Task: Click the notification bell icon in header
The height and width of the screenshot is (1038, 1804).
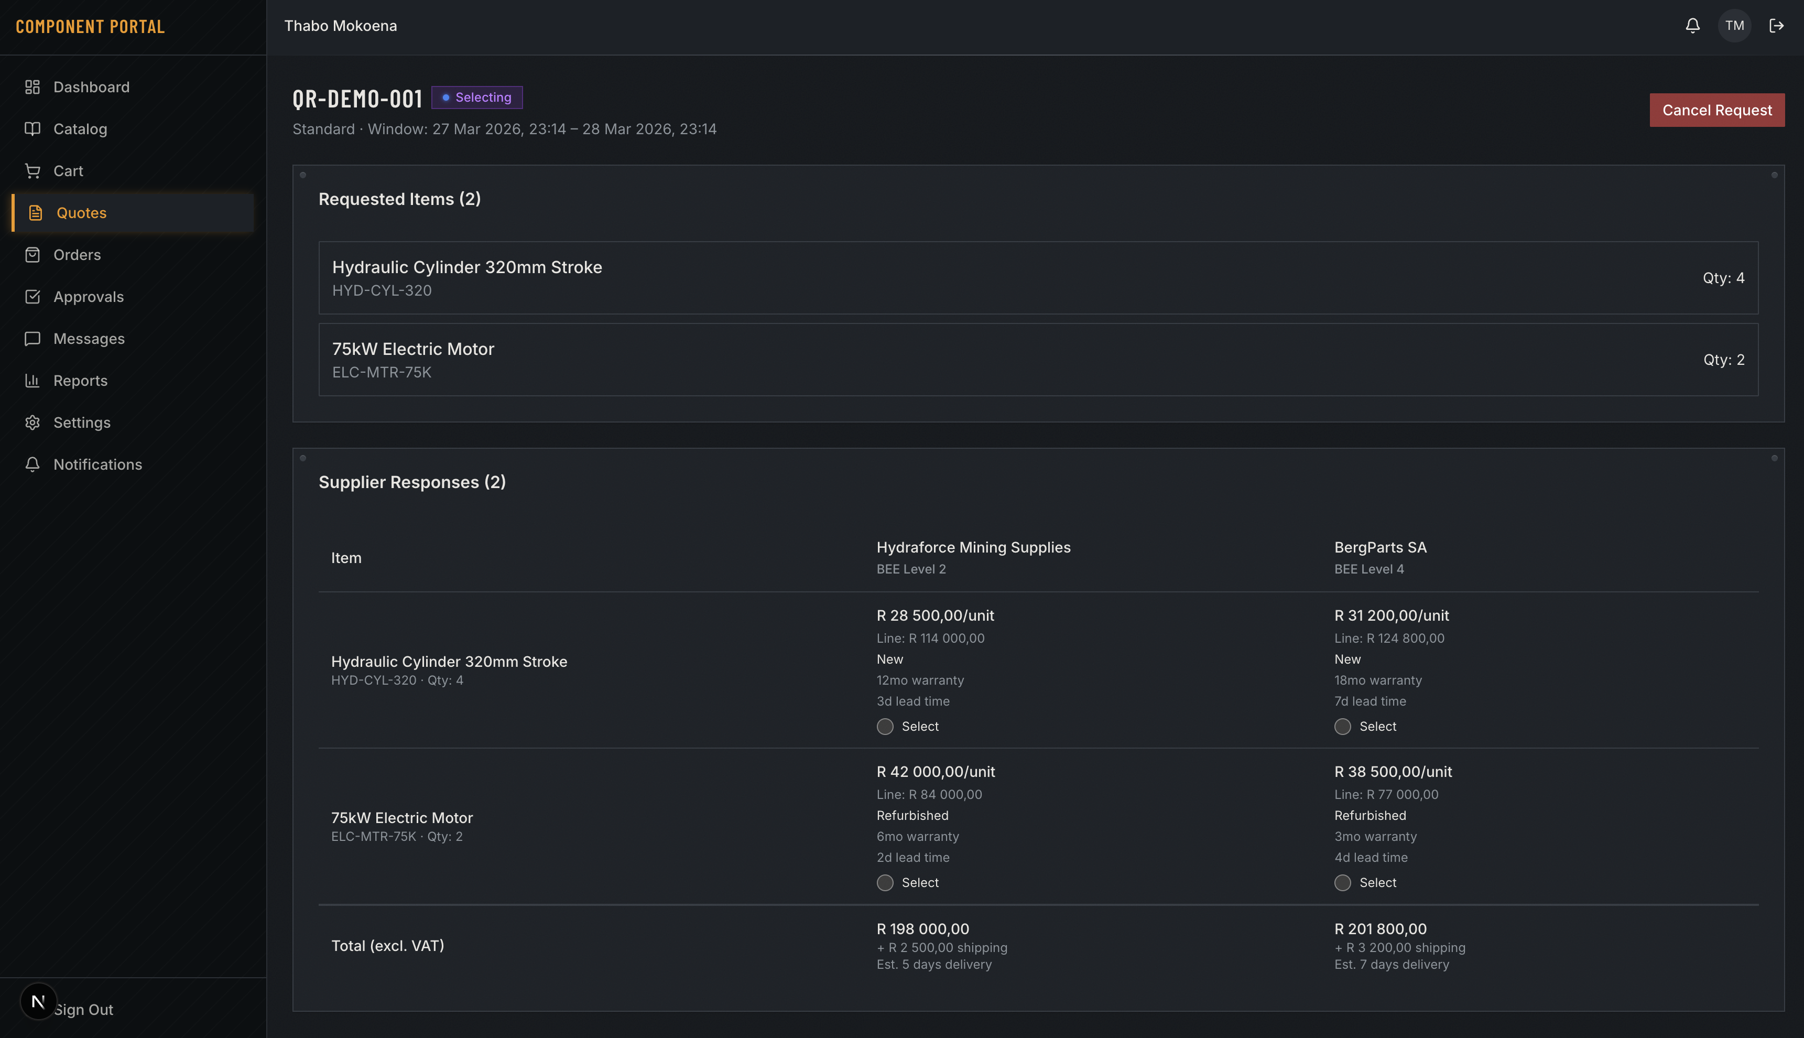Action: coord(1692,26)
